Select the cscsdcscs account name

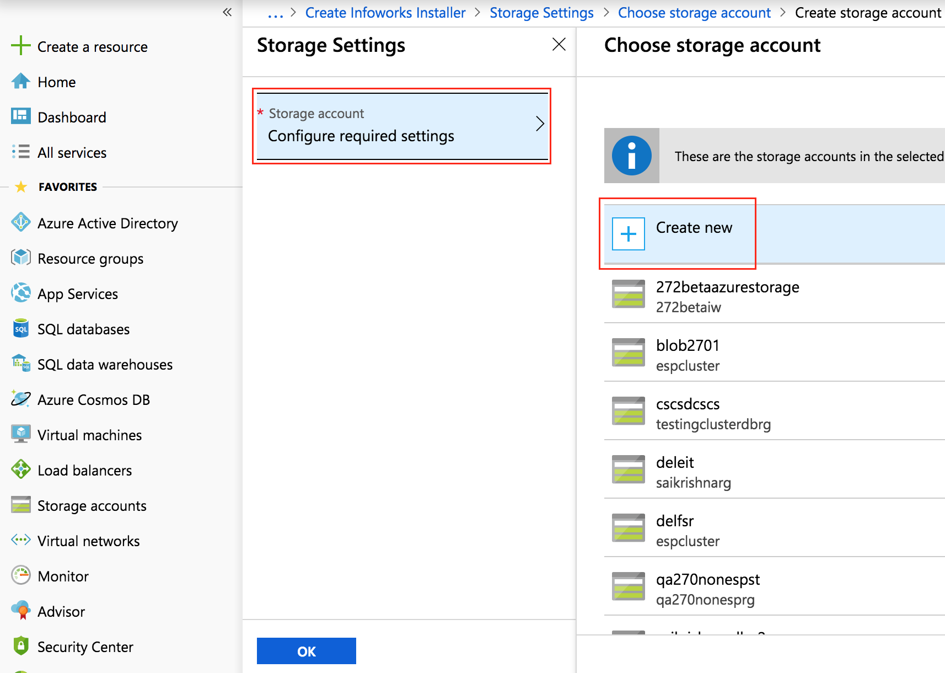pos(688,404)
